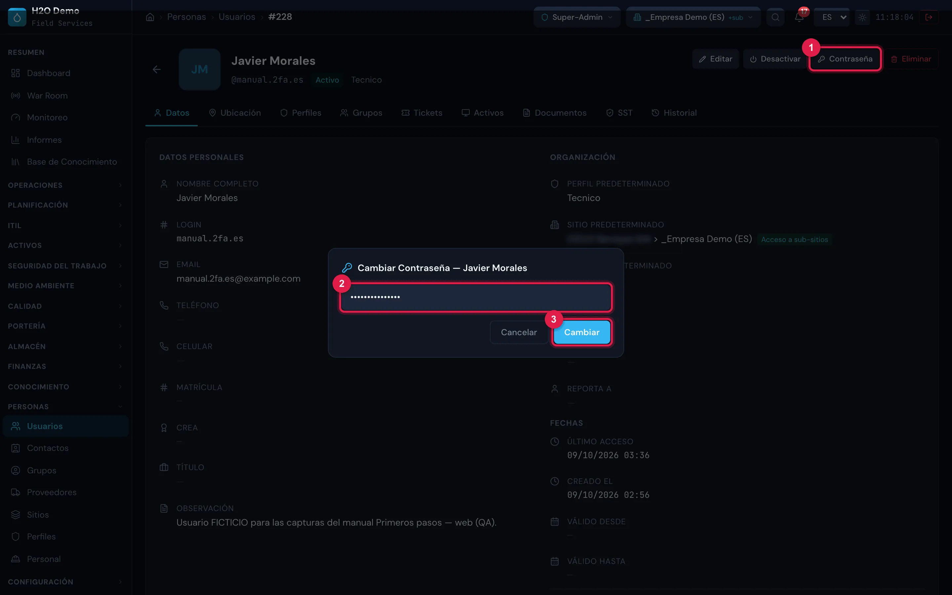The height and width of the screenshot is (595, 952).
Task: Collapse the PERSONAS sidebar section
Action: coord(65,407)
